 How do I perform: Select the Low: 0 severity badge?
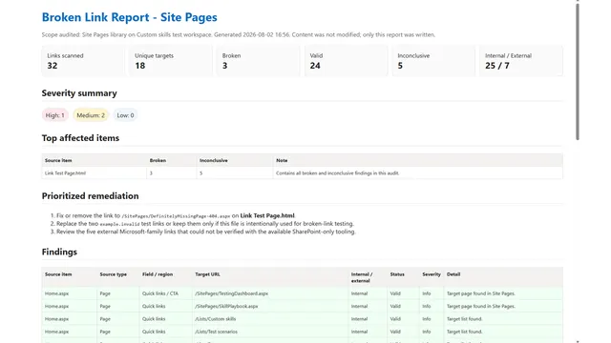[x=125, y=115]
